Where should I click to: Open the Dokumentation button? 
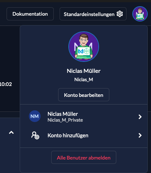click(30, 14)
